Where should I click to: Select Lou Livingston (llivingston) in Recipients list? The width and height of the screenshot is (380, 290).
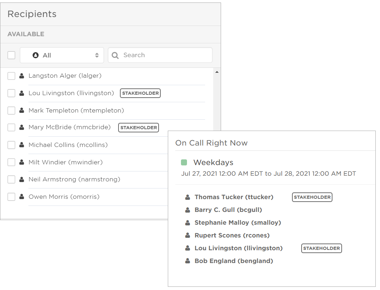[x=71, y=93]
